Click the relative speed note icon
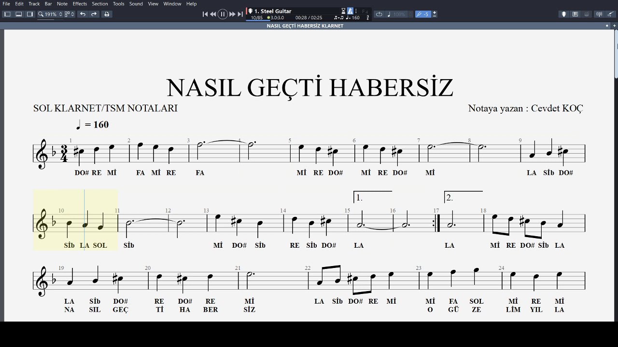Viewport: 618px width, 347px height. [x=389, y=14]
